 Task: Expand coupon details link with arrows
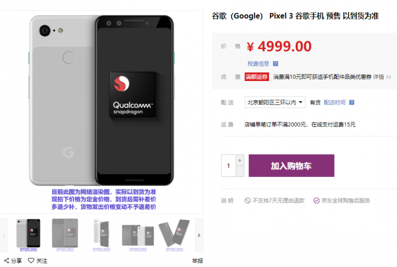[x=382, y=77]
